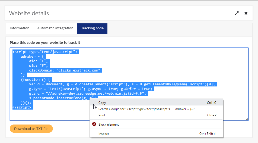This screenshot has width=258, height=143.
Task: Open Inspect from the context menu
Action: 156,134
